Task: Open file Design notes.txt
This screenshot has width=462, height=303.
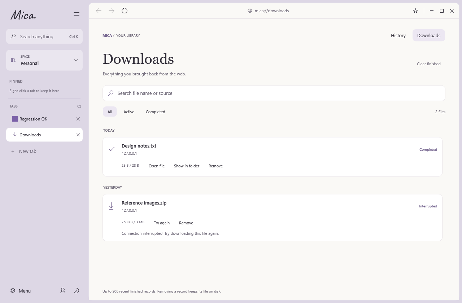Action: tap(157, 166)
